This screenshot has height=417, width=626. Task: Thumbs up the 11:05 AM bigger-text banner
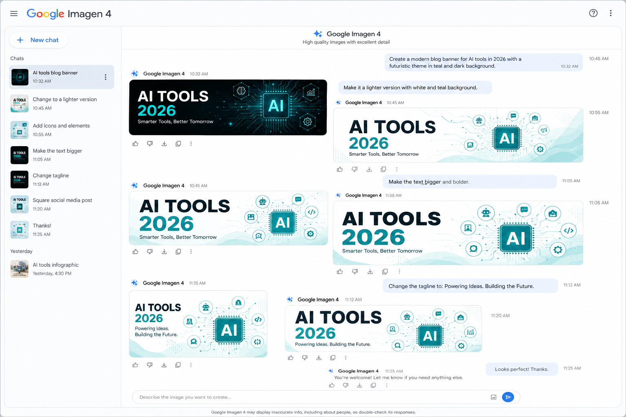(340, 272)
